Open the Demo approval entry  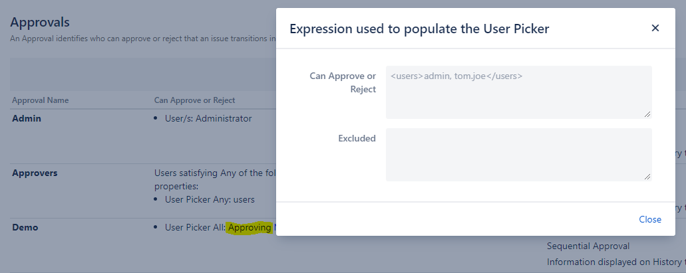25,227
